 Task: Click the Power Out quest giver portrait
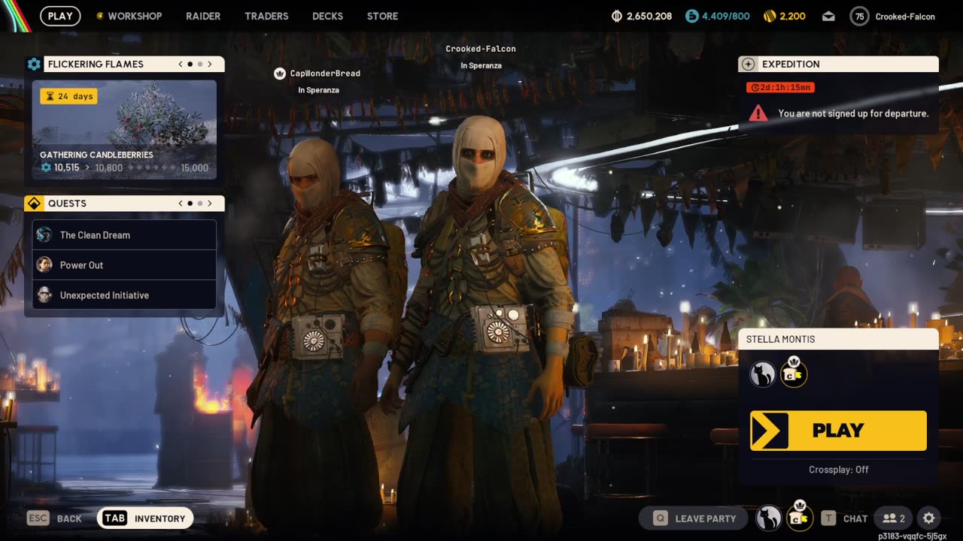tap(44, 264)
